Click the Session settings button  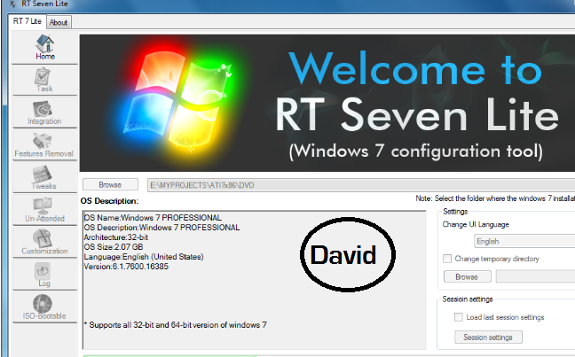click(x=488, y=338)
